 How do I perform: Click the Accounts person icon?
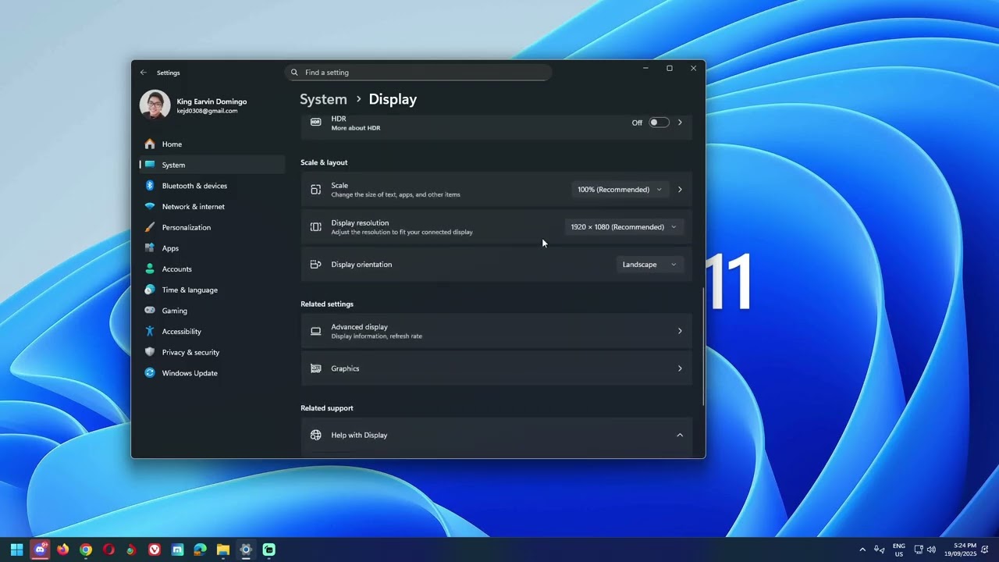(150, 269)
